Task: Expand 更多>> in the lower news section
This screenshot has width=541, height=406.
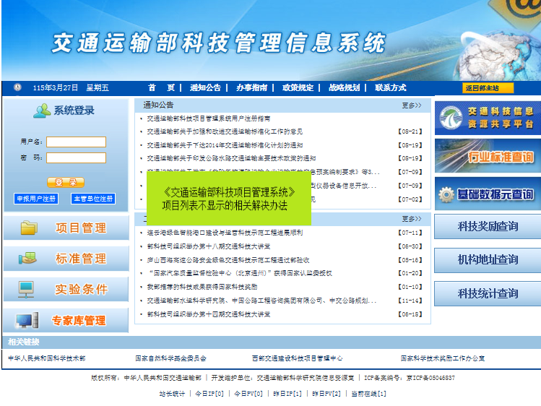Action: [x=412, y=219]
